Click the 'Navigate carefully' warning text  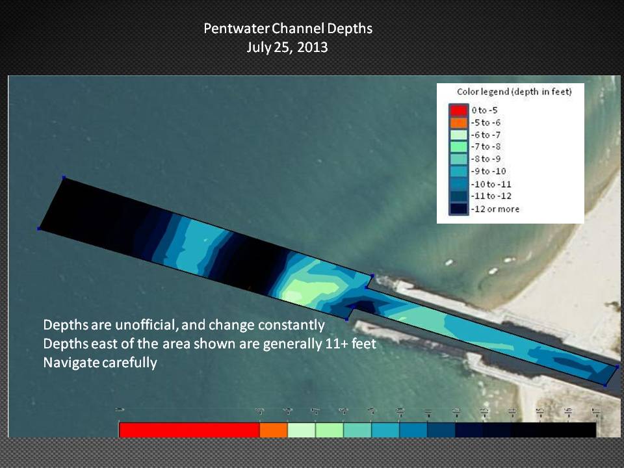click(100, 363)
